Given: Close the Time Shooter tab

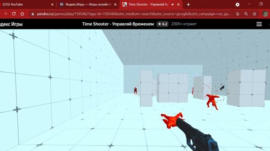Looking at the screenshot, I should tap(178, 5).
